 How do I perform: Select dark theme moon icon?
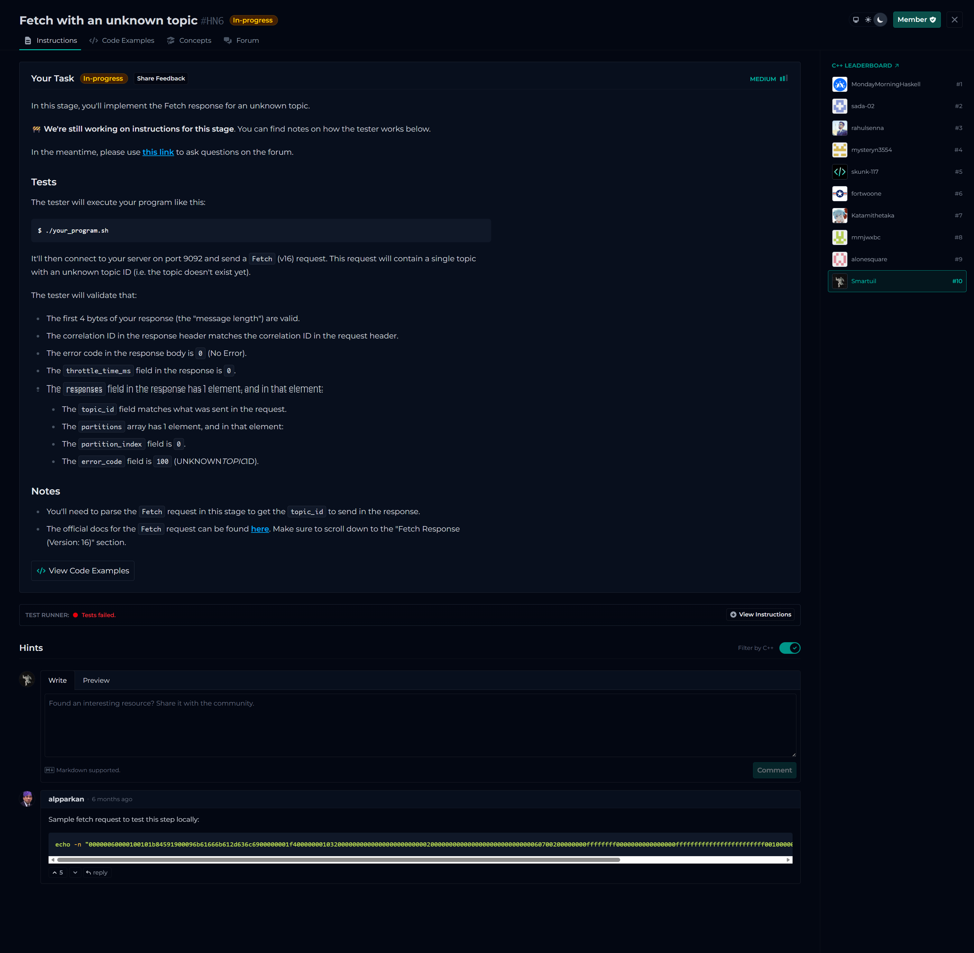[x=880, y=20]
